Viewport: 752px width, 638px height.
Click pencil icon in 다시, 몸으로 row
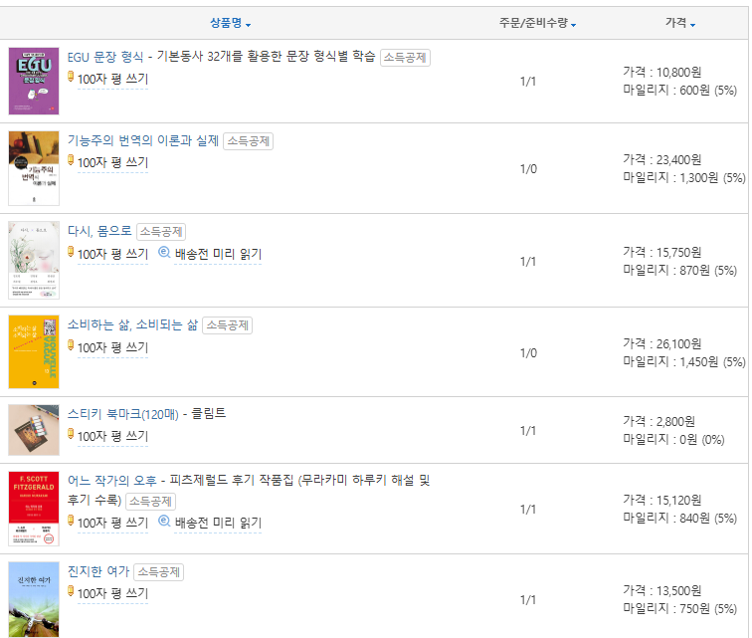(71, 252)
